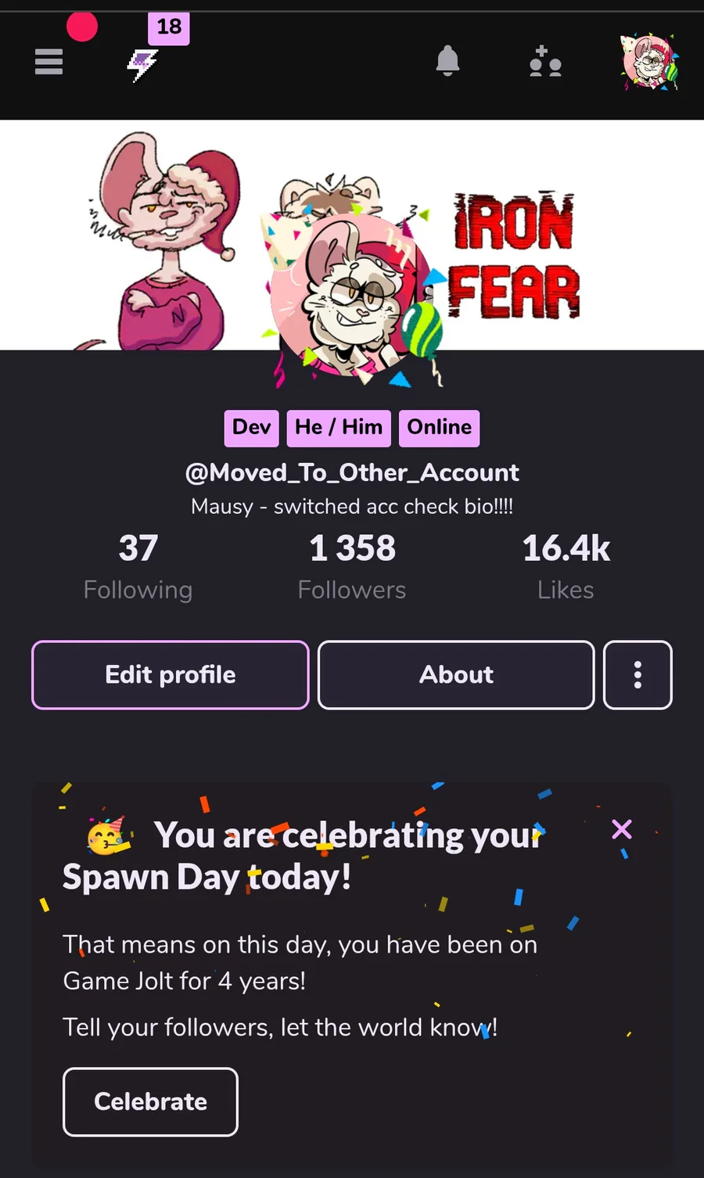Click the notifications bell icon

tap(447, 61)
